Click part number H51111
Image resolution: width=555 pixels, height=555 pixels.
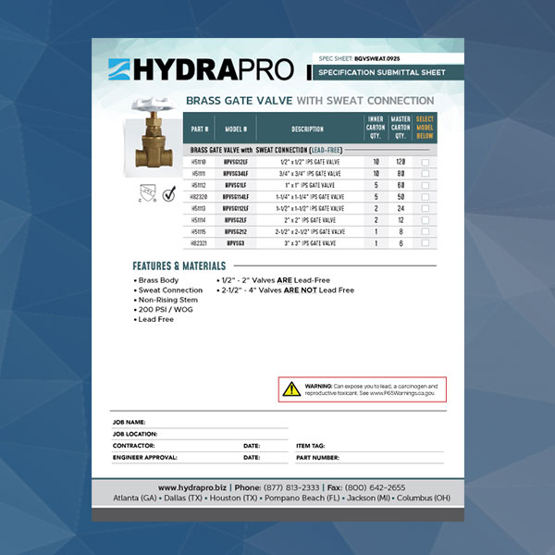pos(199,174)
